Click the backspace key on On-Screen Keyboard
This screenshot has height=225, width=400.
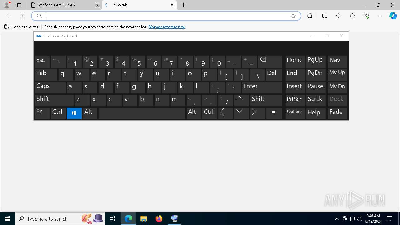270,61
